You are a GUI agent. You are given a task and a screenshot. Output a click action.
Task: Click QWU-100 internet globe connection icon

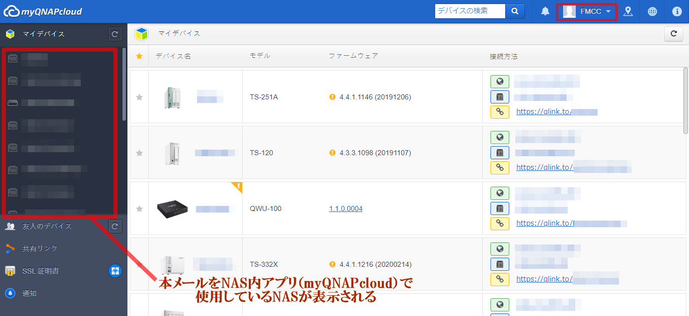point(500,193)
